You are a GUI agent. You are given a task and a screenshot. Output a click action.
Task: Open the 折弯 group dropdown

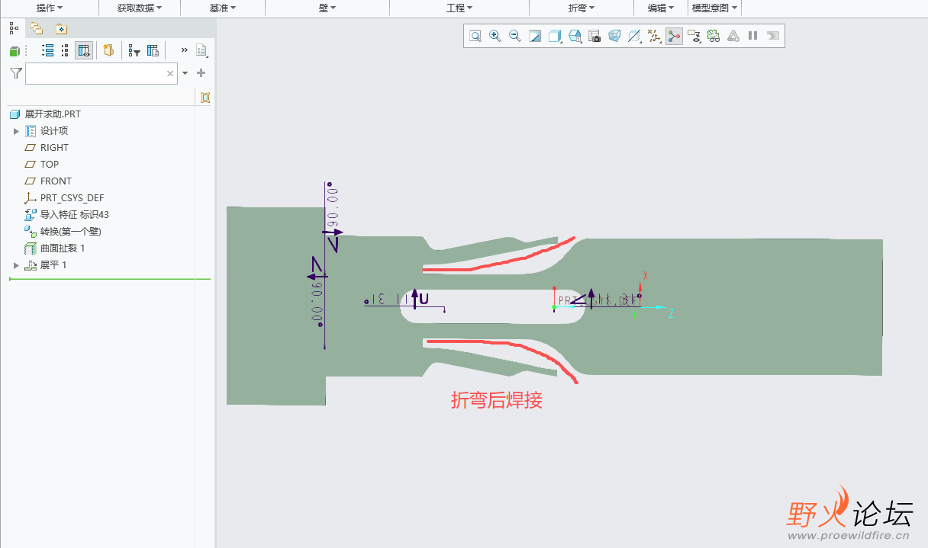[x=582, y=8]
